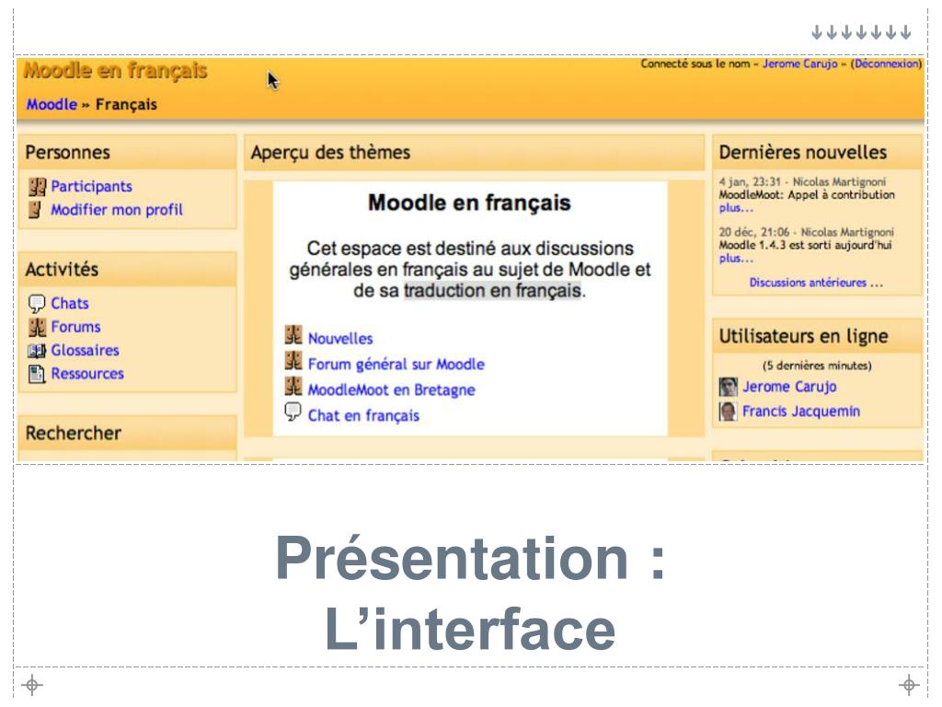Screen dimensions: 942x707
Task: Open Francis Jacquemin's avatar picture
Action: point(729,411)
